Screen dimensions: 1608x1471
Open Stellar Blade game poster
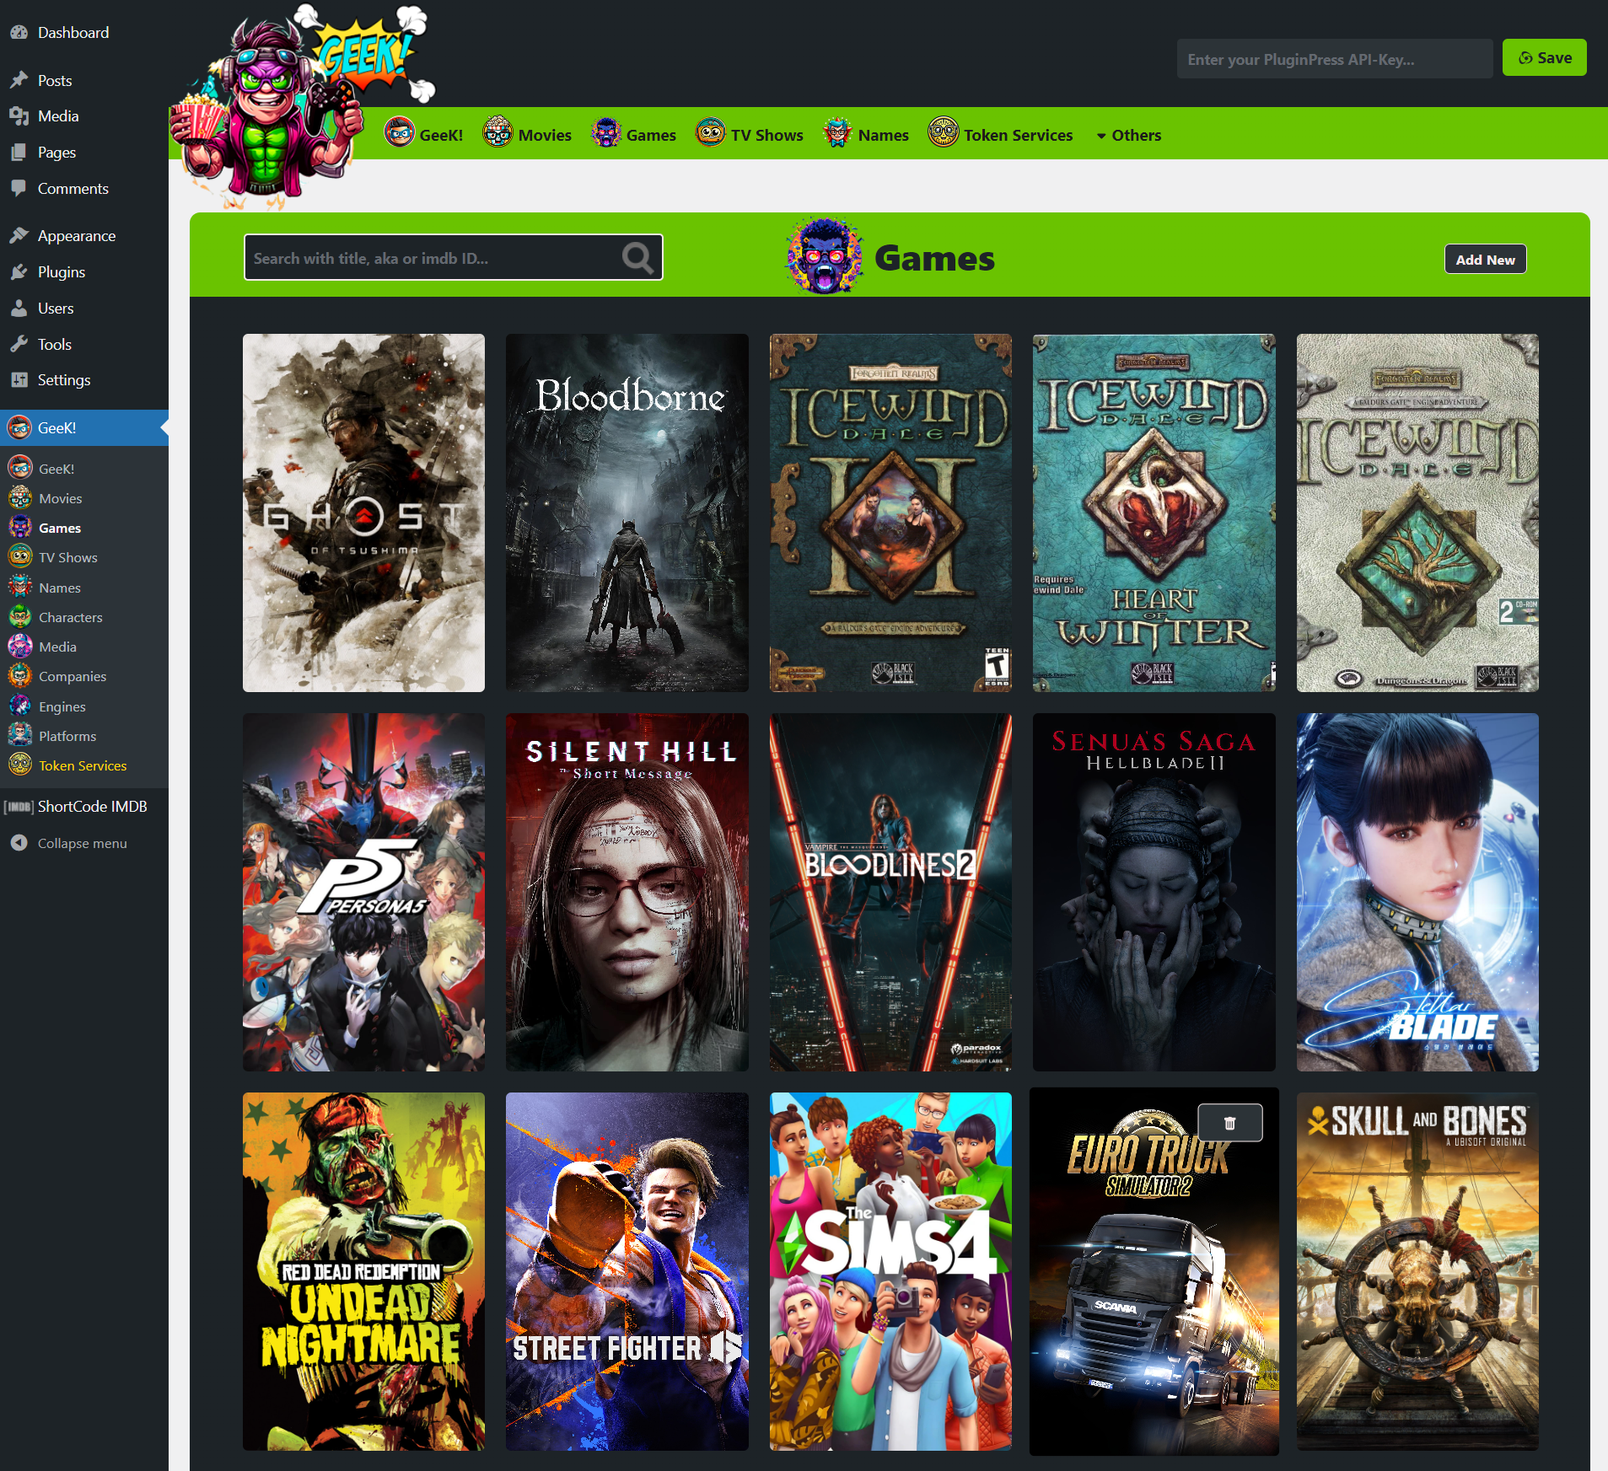[x=1417, y=892]
